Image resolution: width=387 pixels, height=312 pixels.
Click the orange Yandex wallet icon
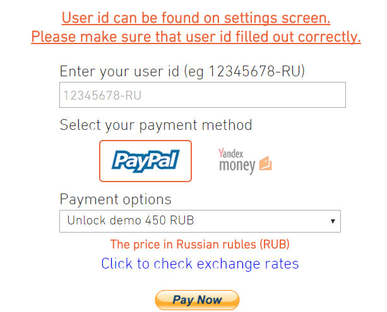[265, 164]
